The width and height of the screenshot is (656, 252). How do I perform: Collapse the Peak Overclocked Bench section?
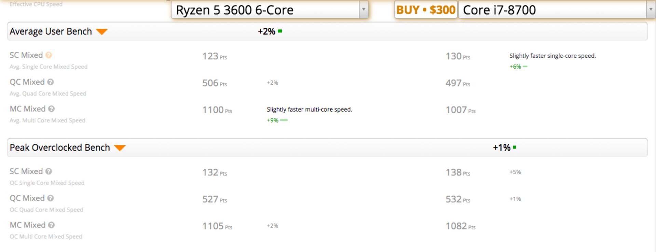(x=120, y=148)
